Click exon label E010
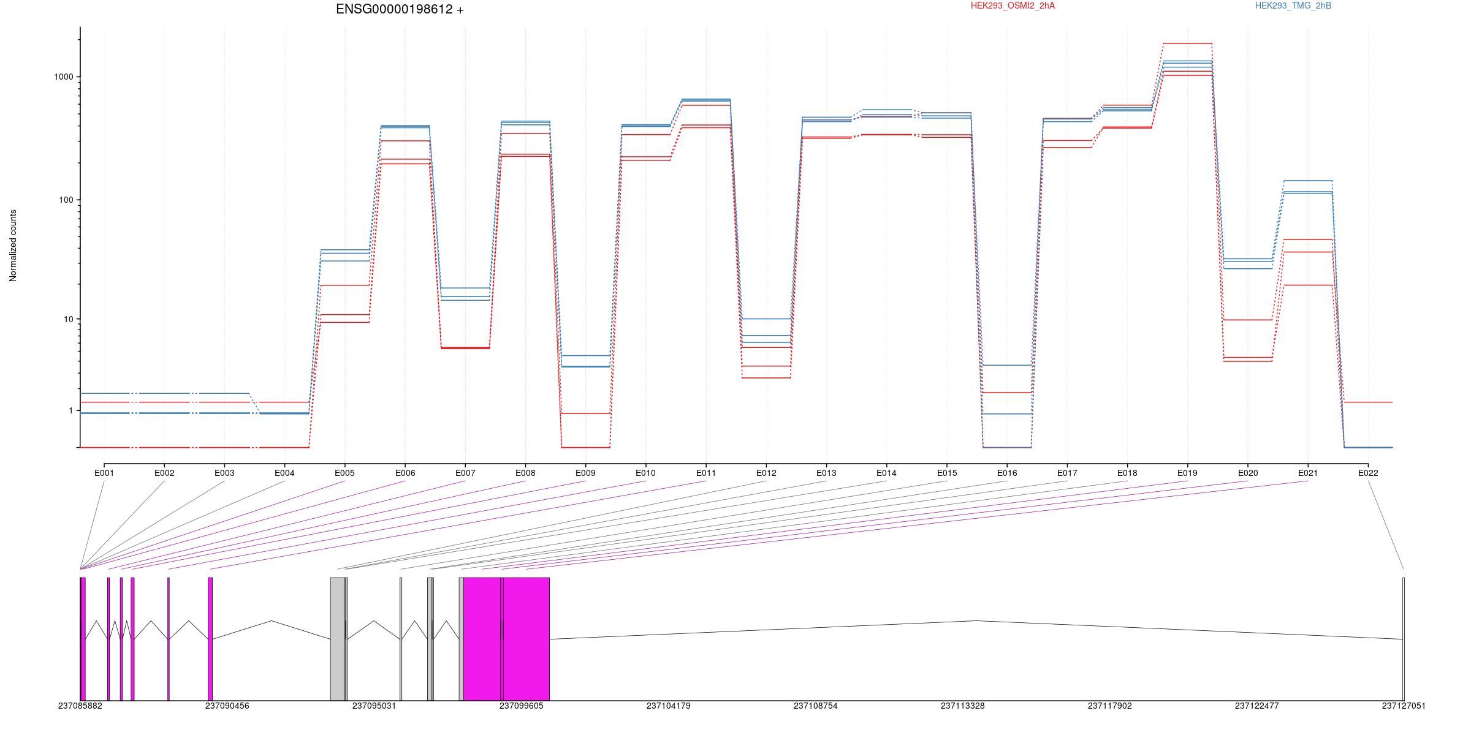1471x735 pixels. coord(645,473)
